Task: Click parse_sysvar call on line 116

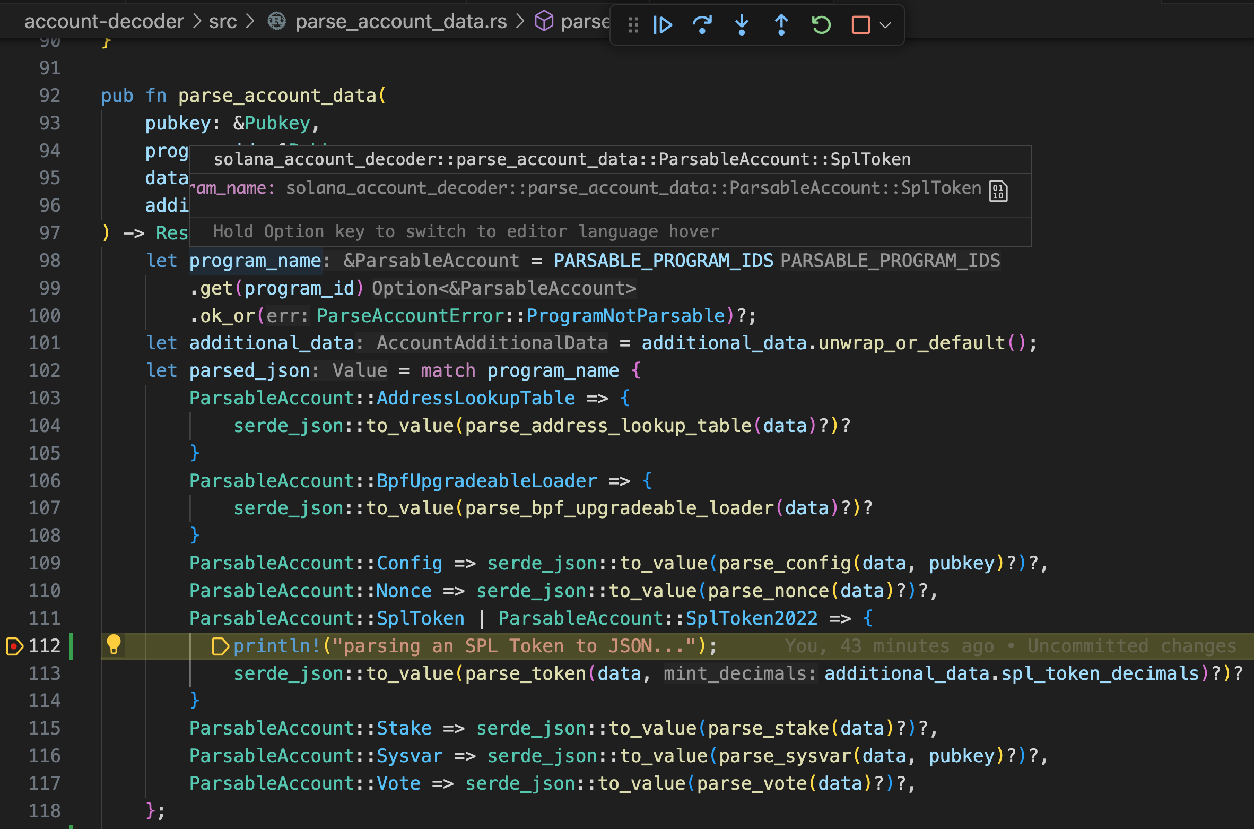Action: [x=785, y=756]
